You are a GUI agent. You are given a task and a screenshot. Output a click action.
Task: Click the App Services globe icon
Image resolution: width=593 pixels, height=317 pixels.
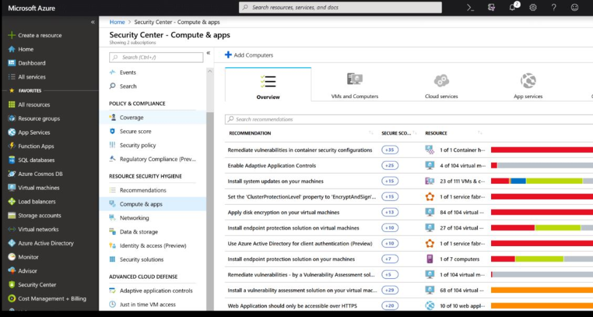click(x=12, y=133)
